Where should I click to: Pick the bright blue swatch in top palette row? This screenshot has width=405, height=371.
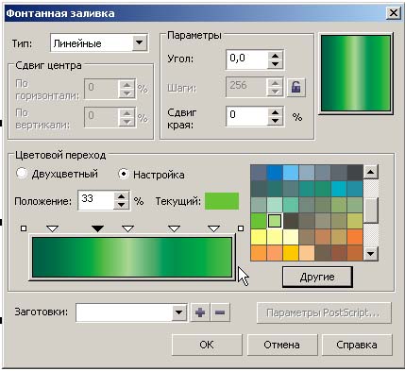click(x=275, y=173)
